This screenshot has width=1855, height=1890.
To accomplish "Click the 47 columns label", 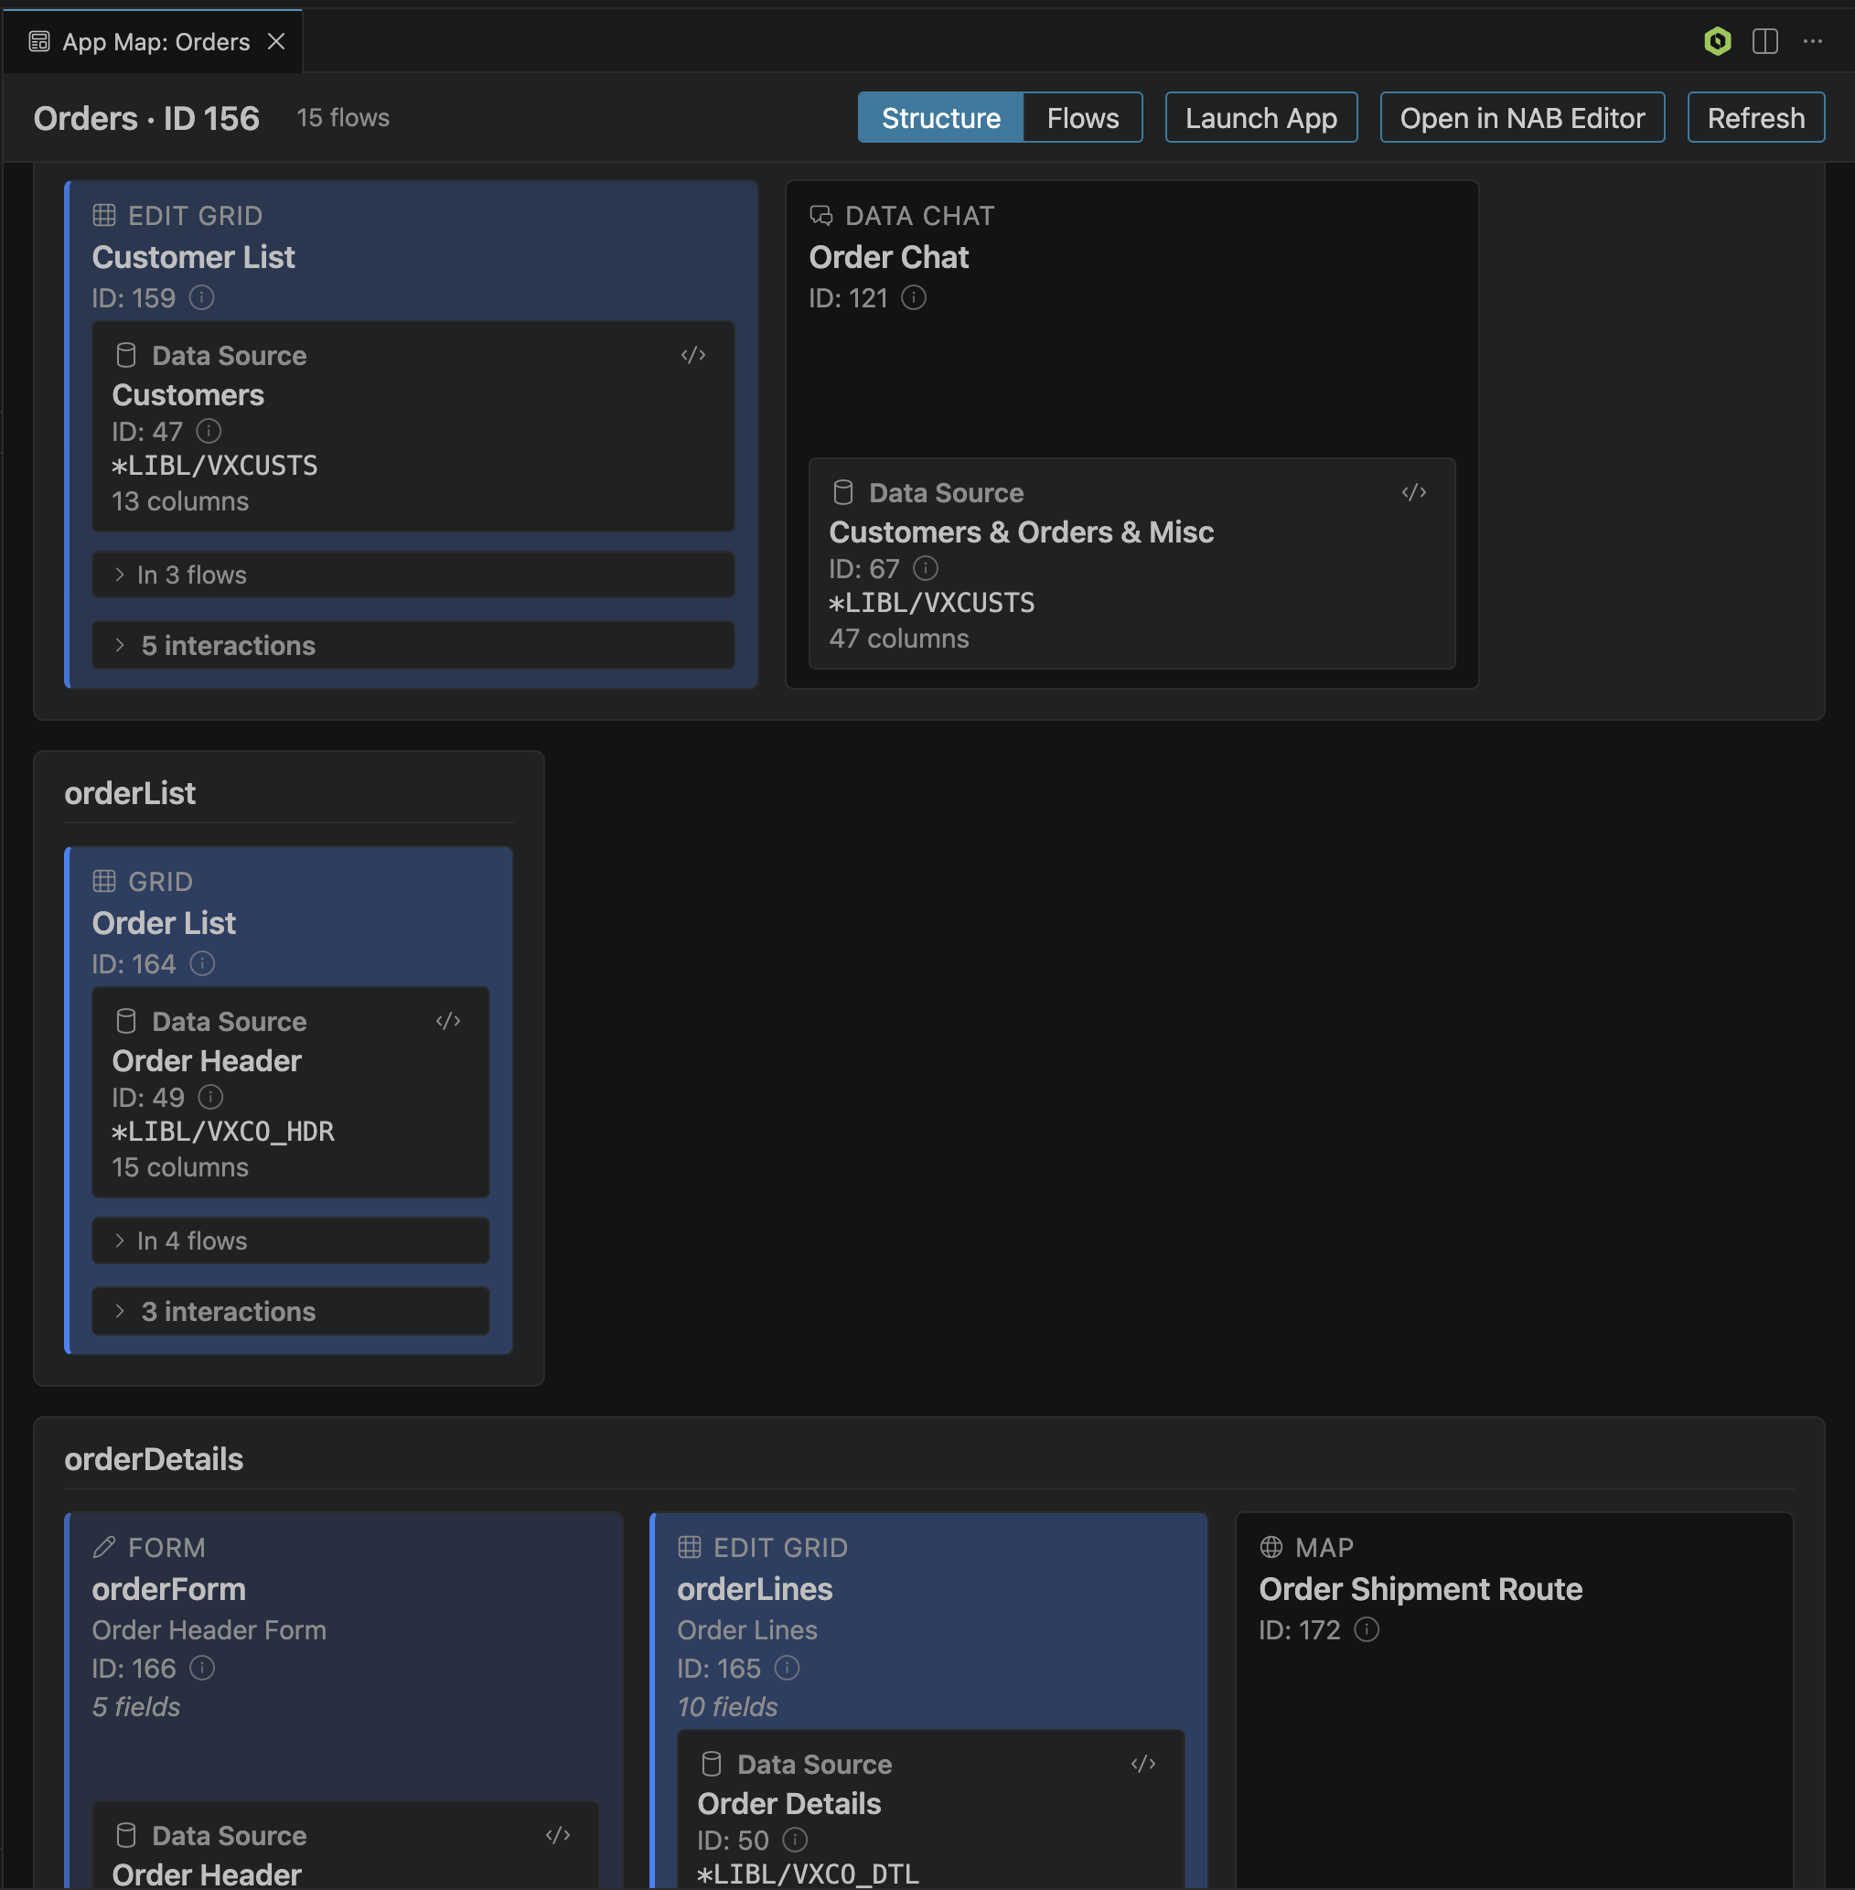I will 899,639.
